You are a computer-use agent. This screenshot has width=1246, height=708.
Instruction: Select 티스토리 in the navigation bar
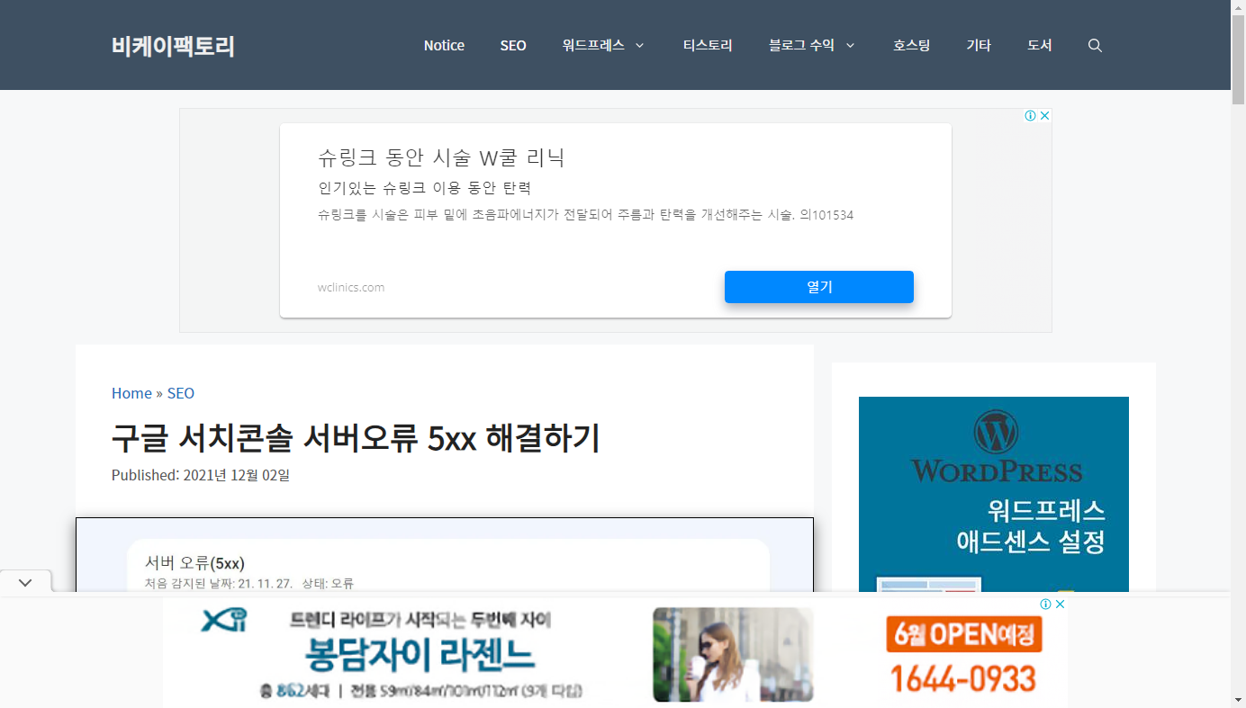click(x=708, y=45)
